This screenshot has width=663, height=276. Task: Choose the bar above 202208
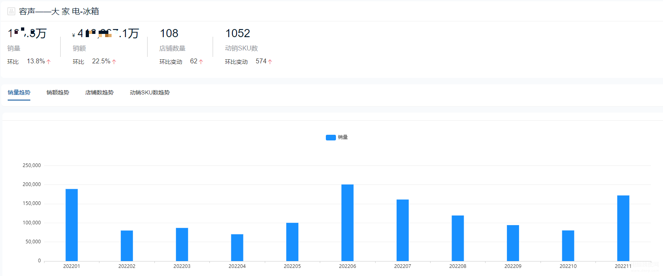(x=458, y=238)
